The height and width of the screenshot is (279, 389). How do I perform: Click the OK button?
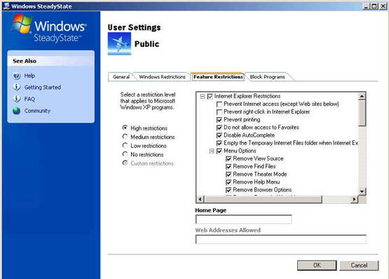(x=317, y=265)
